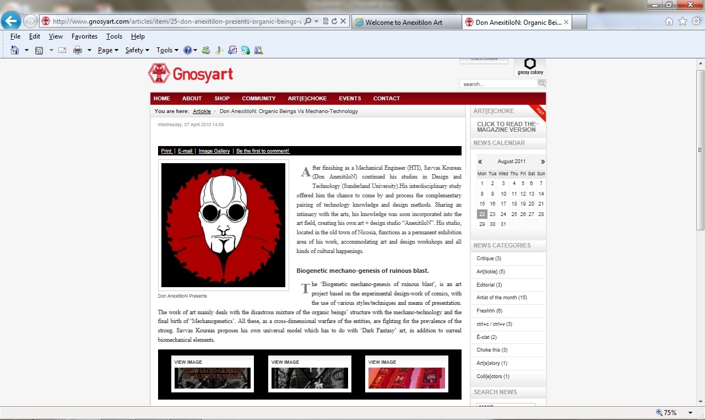The image size is (705, 420).
Task: Click the blog/pen toolbar icon next to Messenger
Action: tap(219, 50)
